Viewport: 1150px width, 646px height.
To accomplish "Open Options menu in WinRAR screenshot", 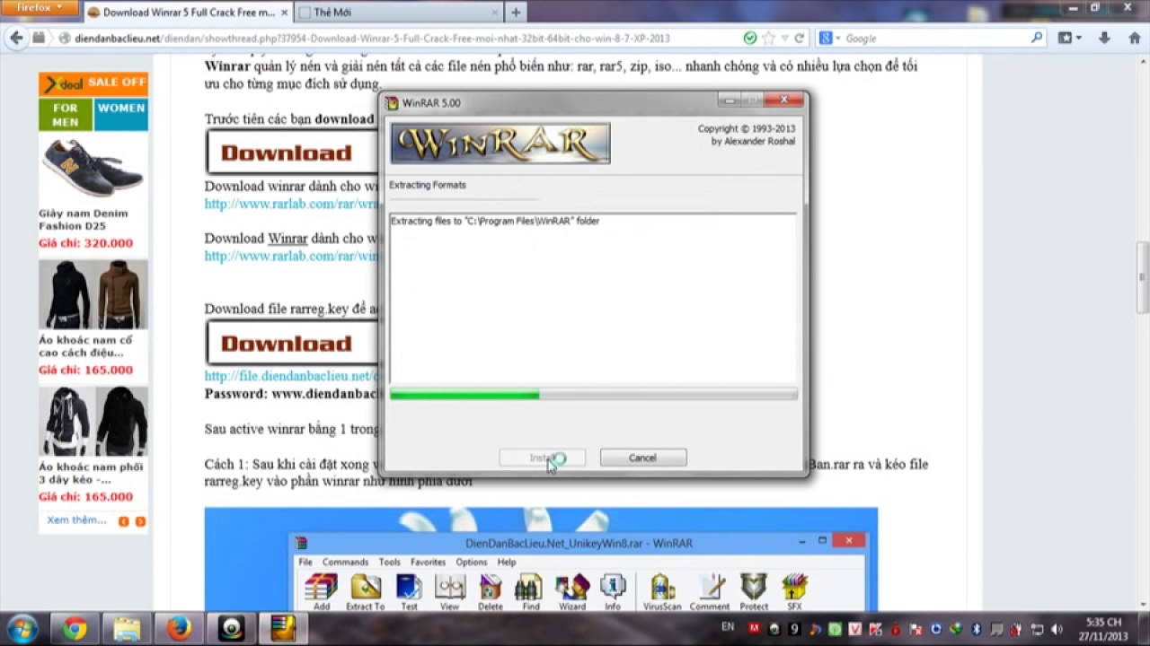I will click(471, 562).
